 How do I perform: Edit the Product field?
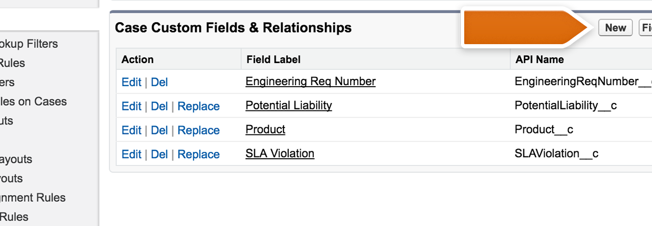pos(131,130)
